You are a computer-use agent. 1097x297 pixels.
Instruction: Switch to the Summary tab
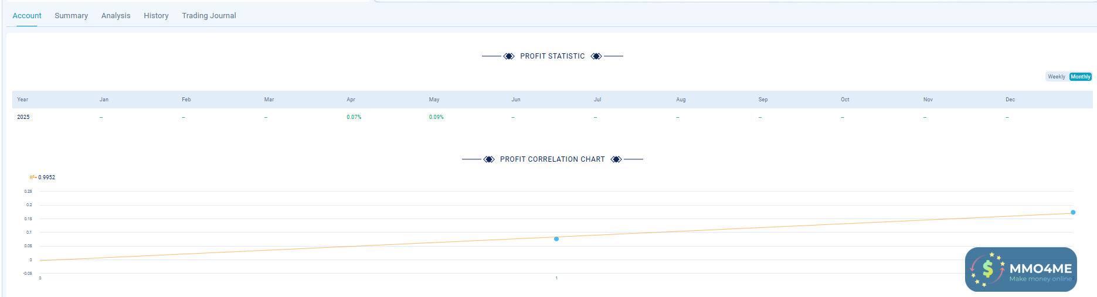point(71,16)
